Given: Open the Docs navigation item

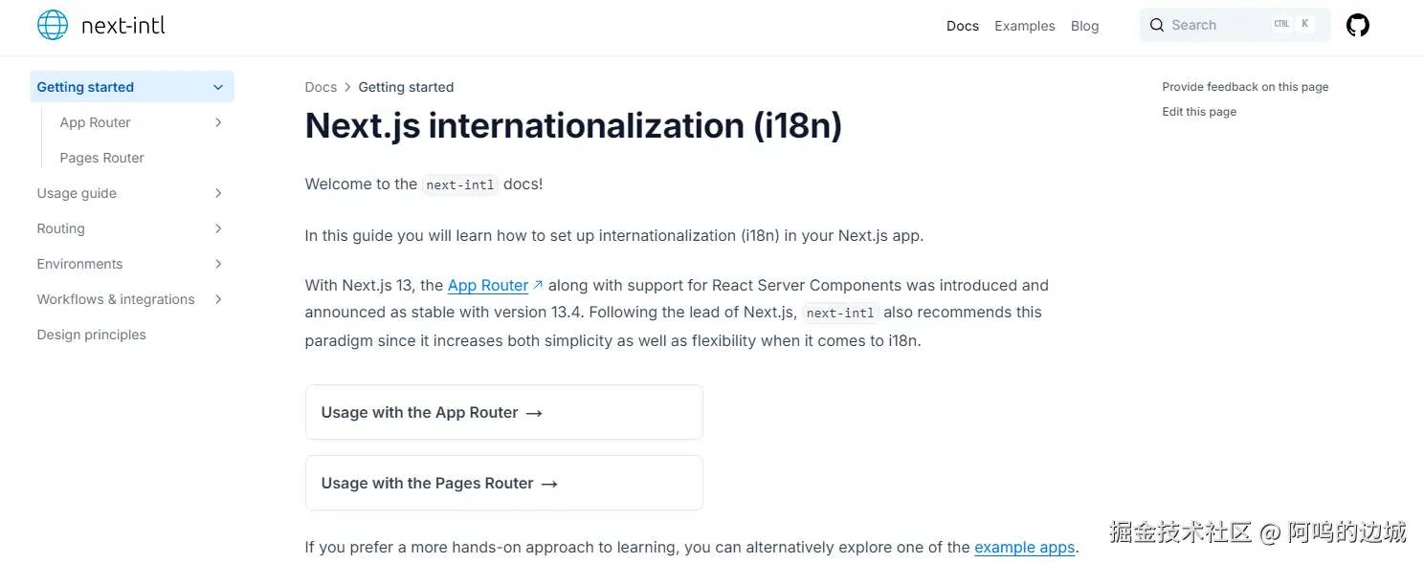Looking at the screenshot, I should 963,26.
